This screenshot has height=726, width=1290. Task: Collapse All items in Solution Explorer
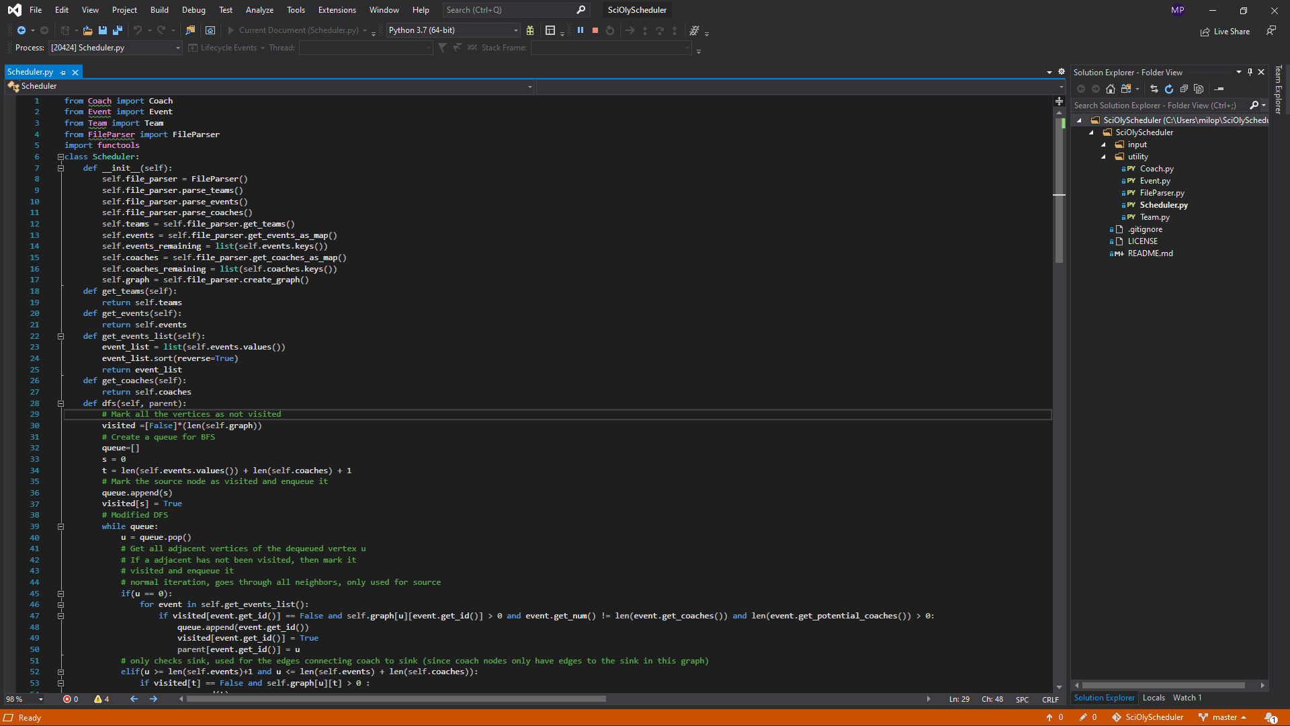pos(1184,89)
